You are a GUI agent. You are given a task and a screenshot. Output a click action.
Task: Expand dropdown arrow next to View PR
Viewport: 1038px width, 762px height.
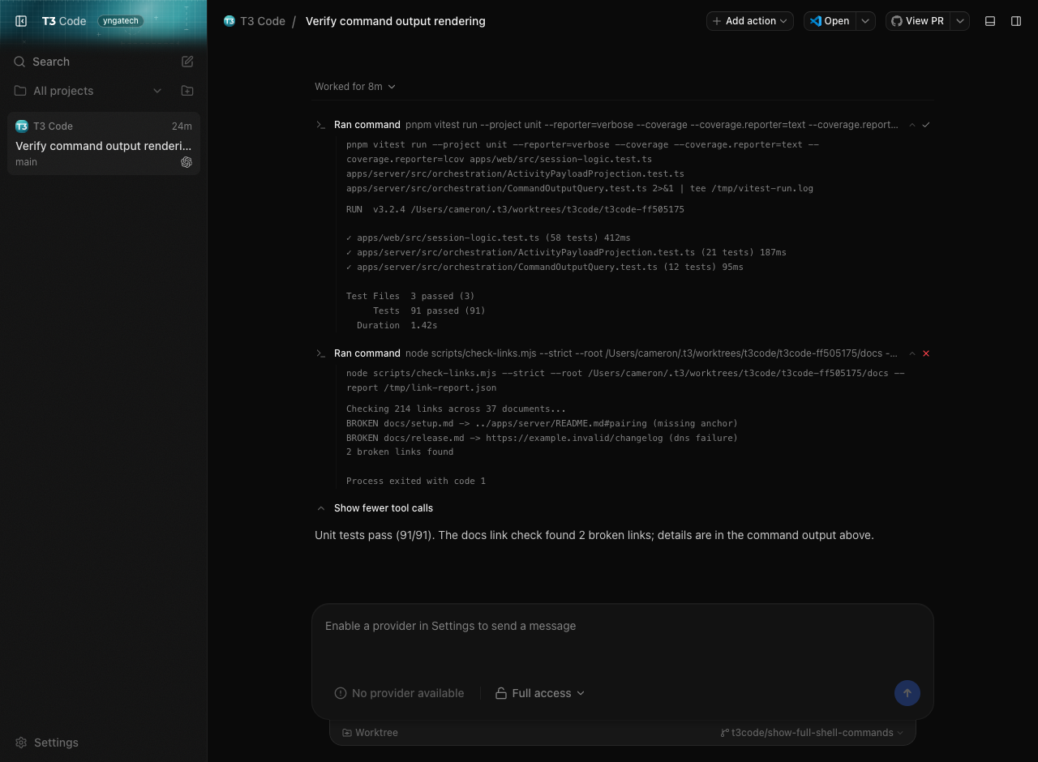click(959, 21)
